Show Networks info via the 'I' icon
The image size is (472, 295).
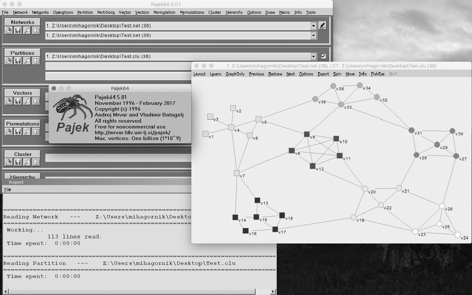click(36, 30)
